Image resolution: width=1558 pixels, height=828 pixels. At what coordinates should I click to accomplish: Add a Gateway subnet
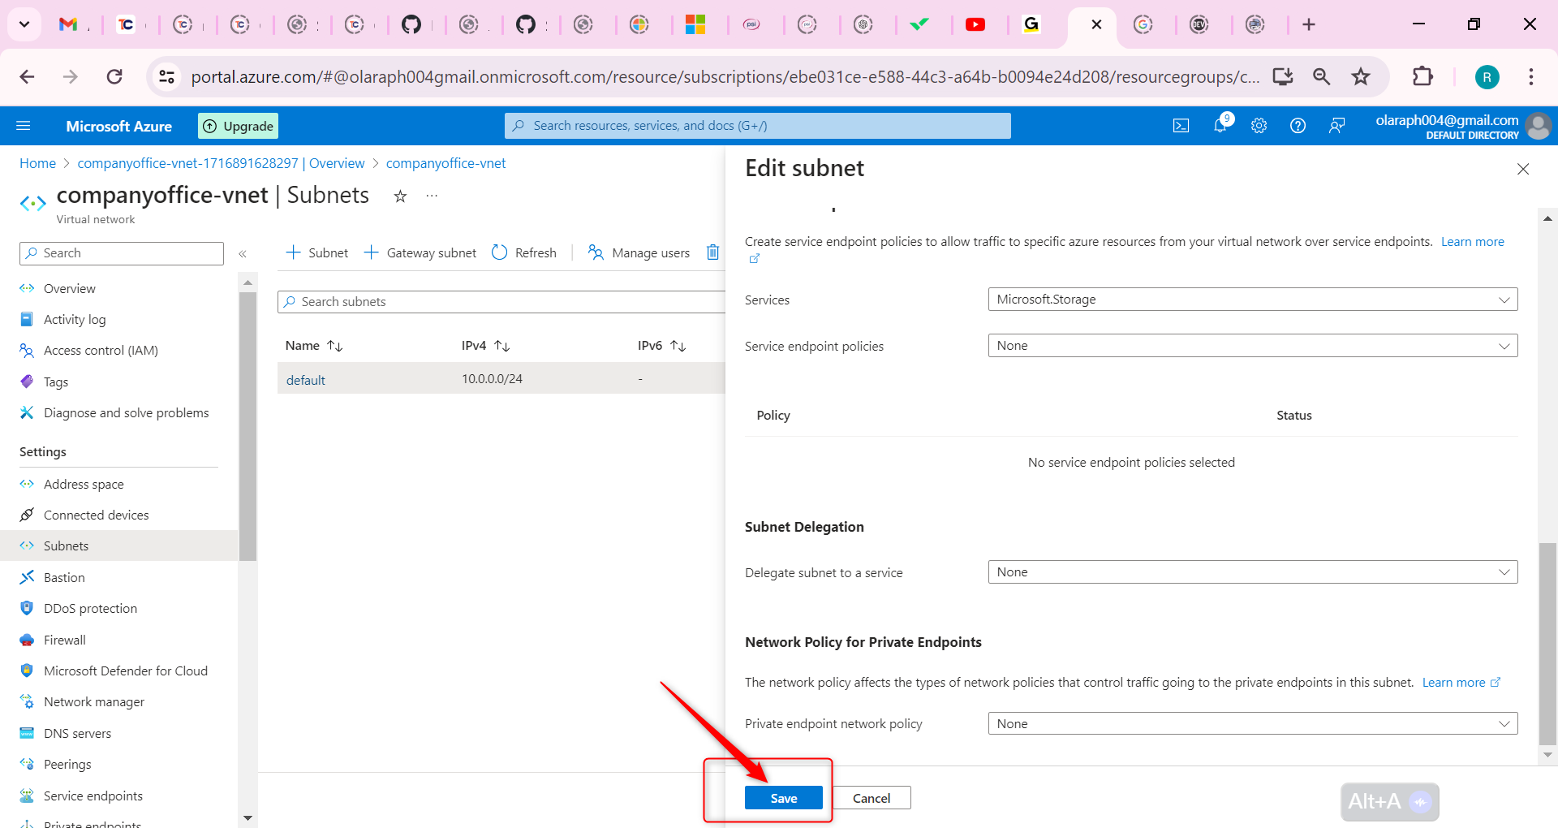tap(420, 252)
